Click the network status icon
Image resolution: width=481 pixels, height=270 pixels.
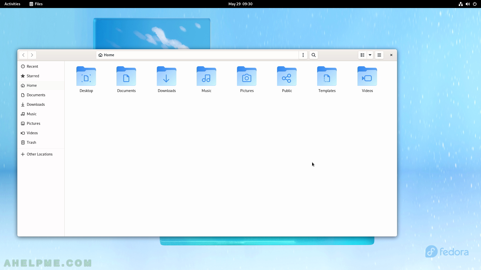tap(460, 4)
